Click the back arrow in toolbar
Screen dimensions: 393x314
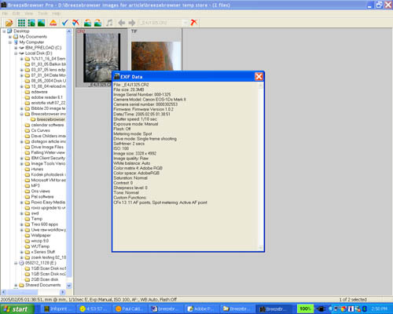pyautogui.click(x=121, y=23)
